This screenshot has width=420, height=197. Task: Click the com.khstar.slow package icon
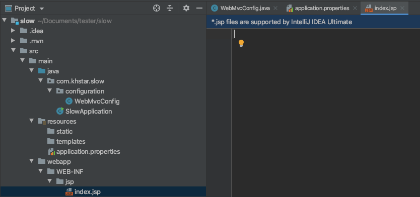coord(51,81)
